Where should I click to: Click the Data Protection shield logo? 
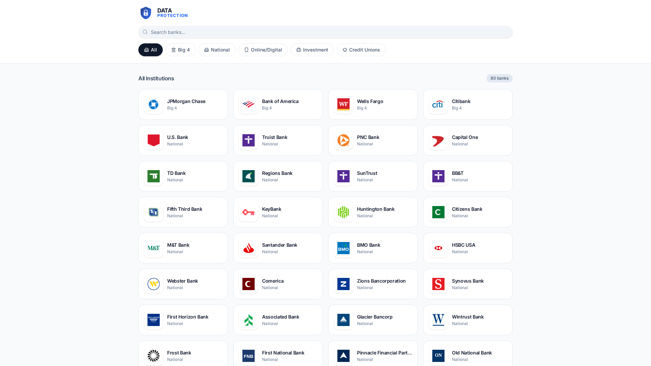point(146,13)
